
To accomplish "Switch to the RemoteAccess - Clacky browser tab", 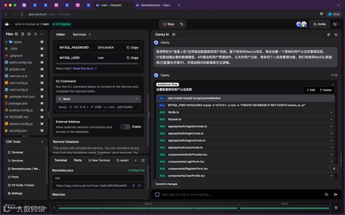I will 153,5.
